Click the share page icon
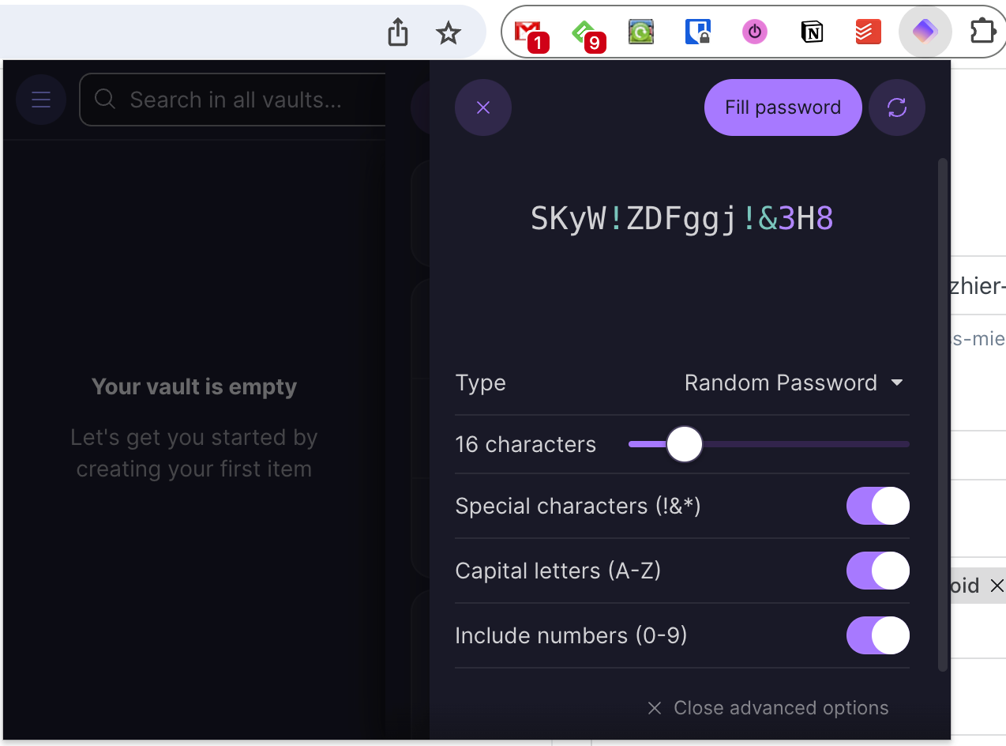The height and width of the screenshot is (746, 1006). pos(398,33)
